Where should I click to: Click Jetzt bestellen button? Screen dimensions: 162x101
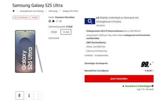pos(119,79)
